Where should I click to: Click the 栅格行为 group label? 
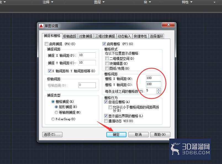point(111,98)
